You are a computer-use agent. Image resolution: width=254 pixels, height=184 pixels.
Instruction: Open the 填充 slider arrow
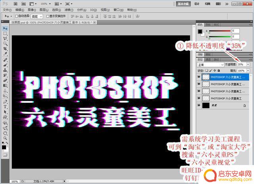tap(248, 70)
